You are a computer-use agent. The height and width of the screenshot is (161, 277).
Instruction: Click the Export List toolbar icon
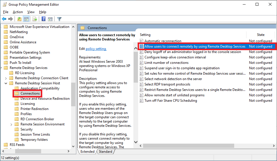[x=35, y=19]
